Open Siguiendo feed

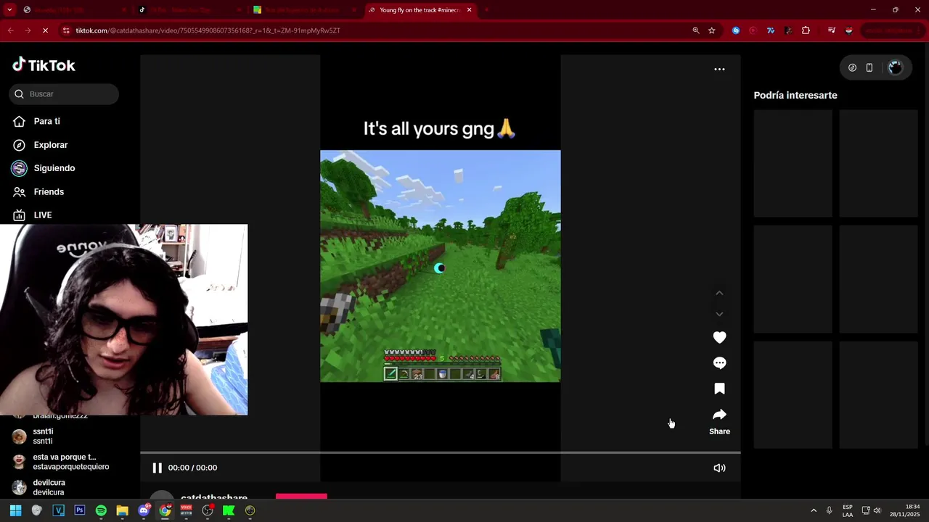coord(54,168)
